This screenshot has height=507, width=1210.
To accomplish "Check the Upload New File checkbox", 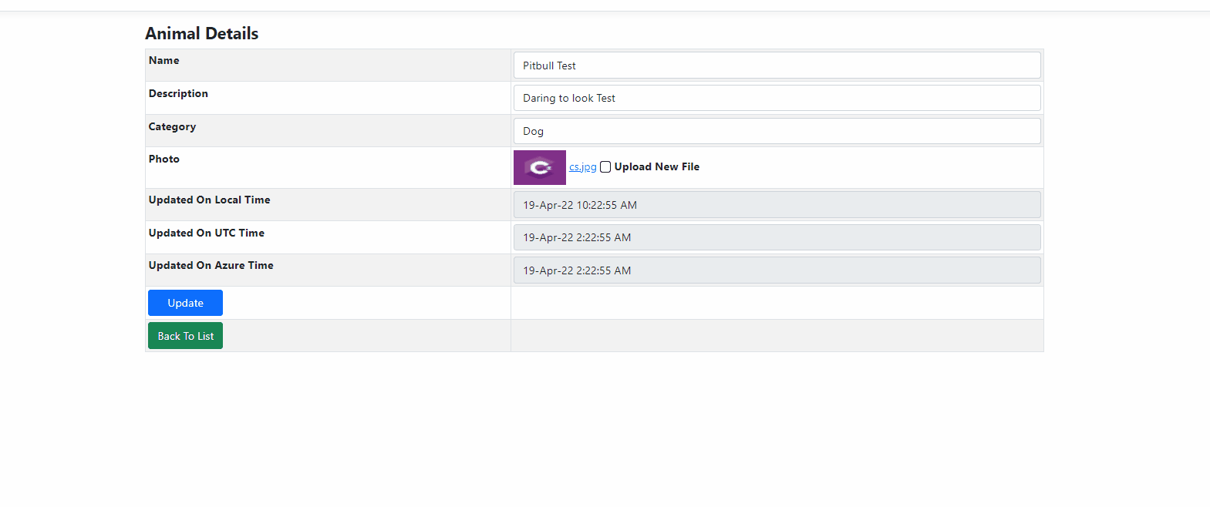I will click(x=605, y=167).
